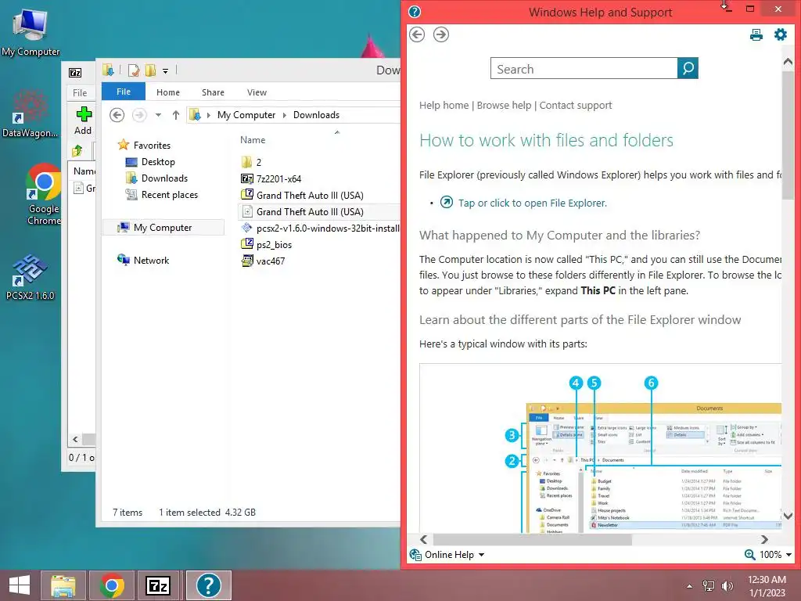Open File menu in 7-Zip window

(x=80, y=92)
